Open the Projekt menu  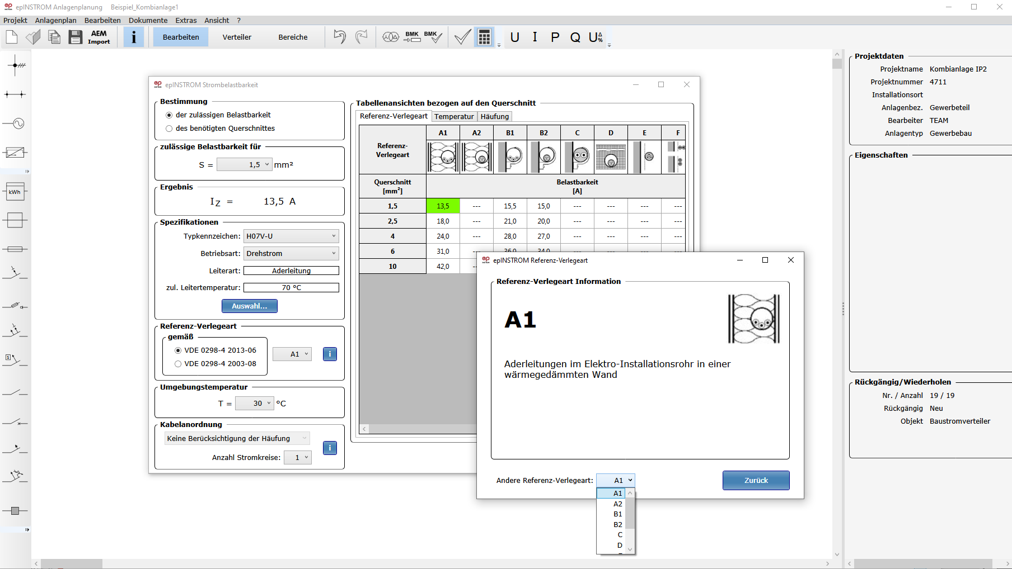coord(15,21)
